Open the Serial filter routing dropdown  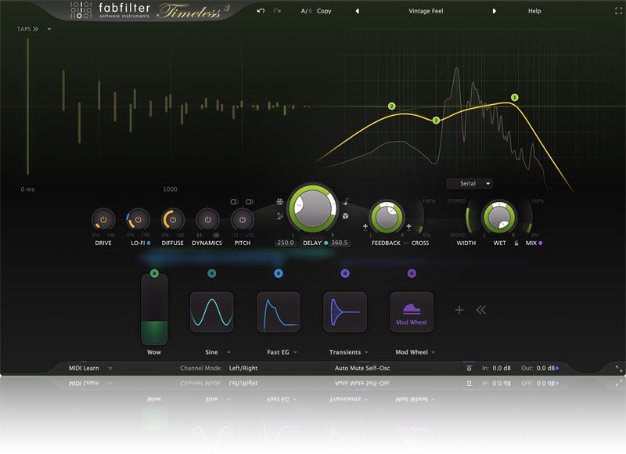469,183
